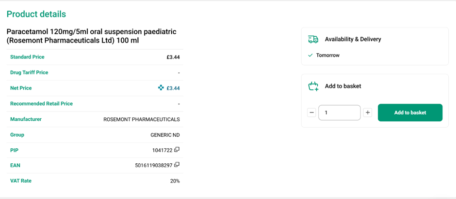The width and height of the screenshot is (456, 199).
Task: Click ROSEMONT PHARMACEUTICALS manufacturer value
Action: click(x=142, y=119)
